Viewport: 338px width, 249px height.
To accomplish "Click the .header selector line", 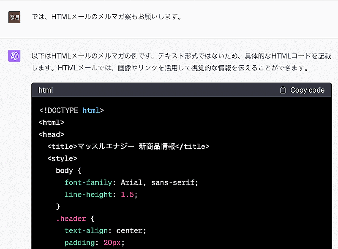I will (75, 219).
